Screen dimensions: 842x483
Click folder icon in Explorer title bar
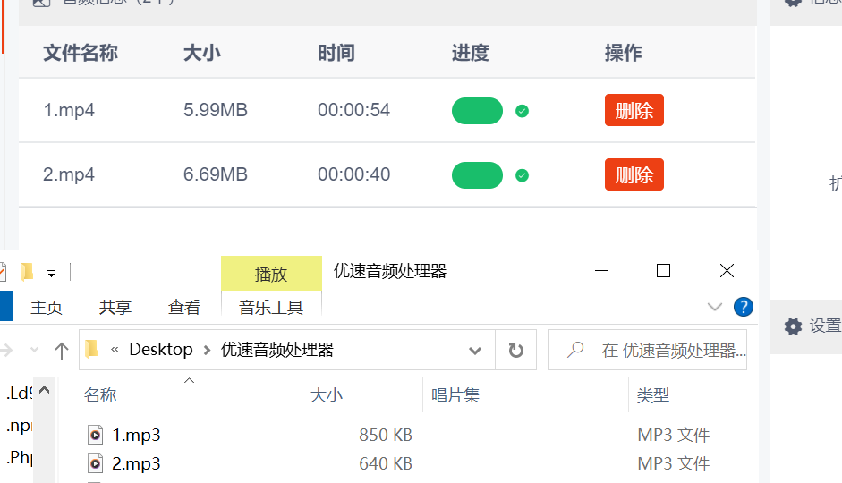tap(26, 272)
